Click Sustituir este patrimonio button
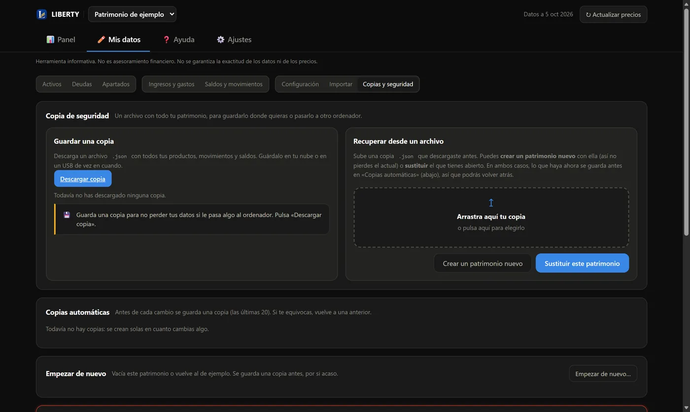690x412 pixels. (582, 263)
